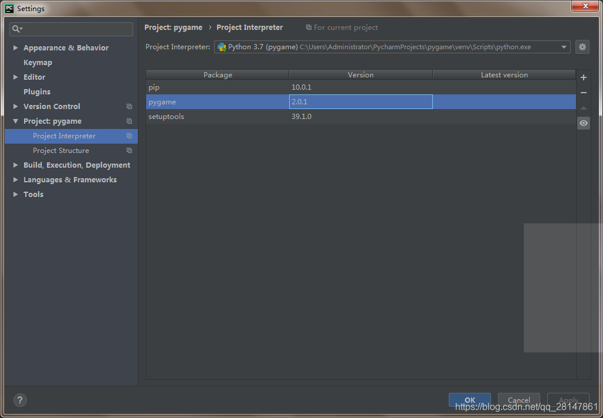Select the setuptools package row
This screenshot has height=418, width=603.
pyautogui.click(x=361, y=117)
